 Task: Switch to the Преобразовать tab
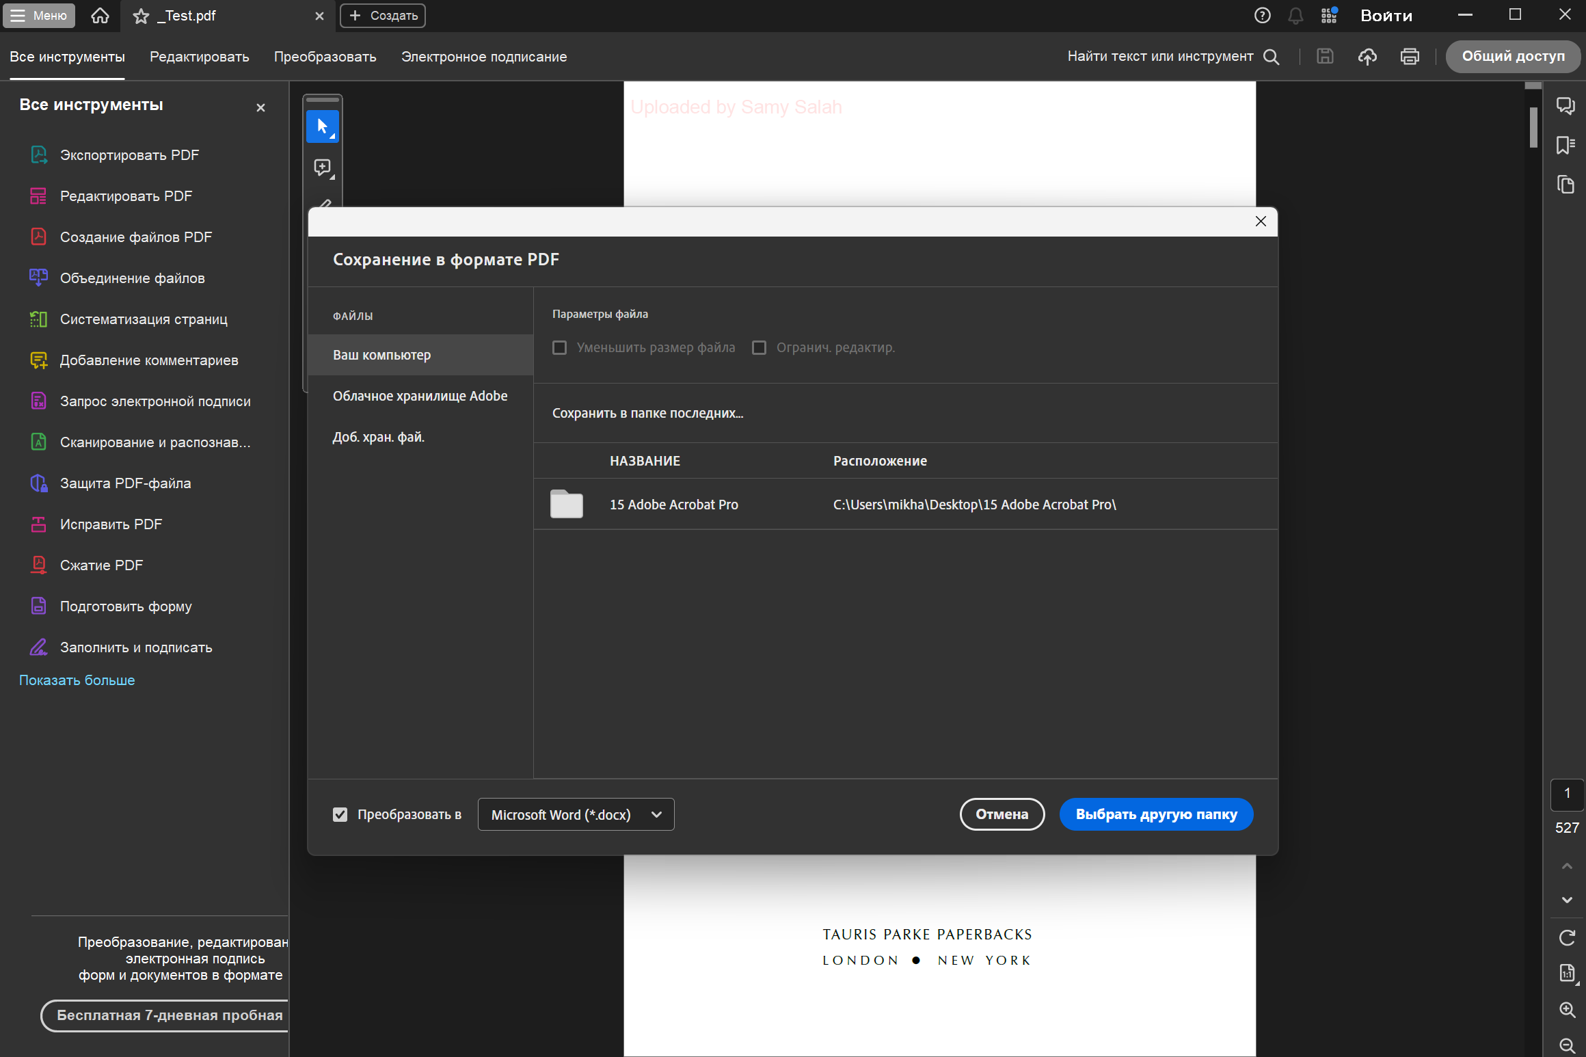pos(325,57)
